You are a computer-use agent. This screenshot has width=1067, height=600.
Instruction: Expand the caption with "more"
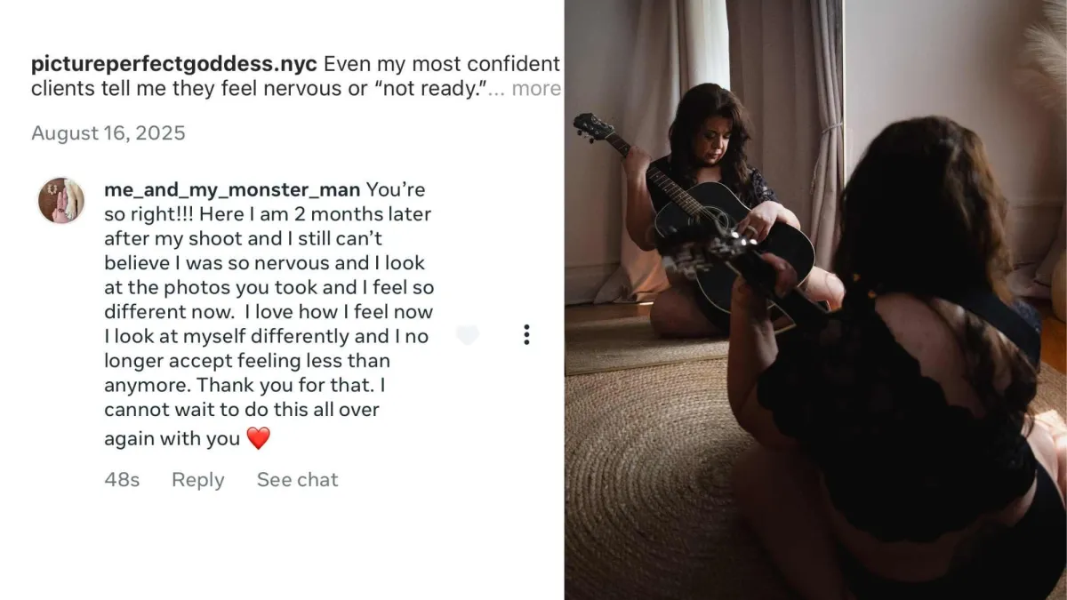(x=536, y=89)
